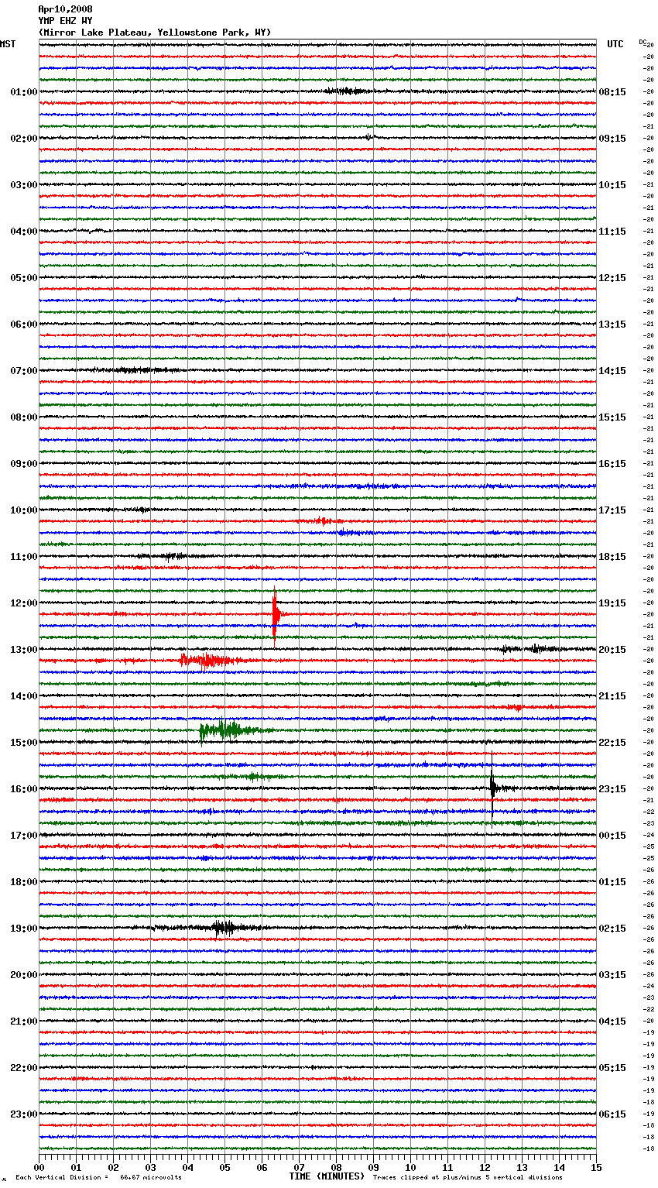Select the 15:00 MST time label
The width and height of the screenshot is (658, 1188).
click(x=24, y=743)
